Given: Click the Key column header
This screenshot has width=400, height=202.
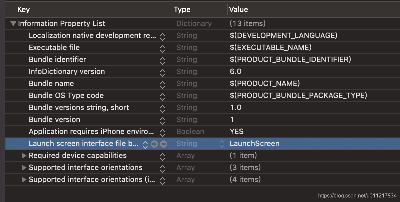Looking at the screenshot, I should [x=23, y=10].
